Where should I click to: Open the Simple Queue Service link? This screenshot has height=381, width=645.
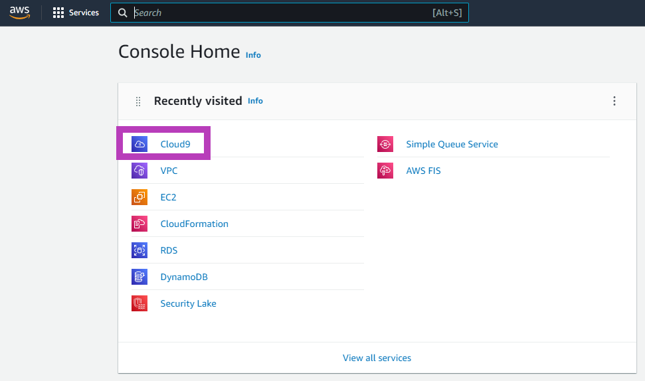click(452, 144)
